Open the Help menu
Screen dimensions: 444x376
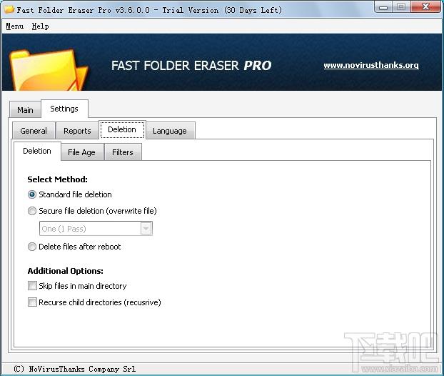point(40,26)
